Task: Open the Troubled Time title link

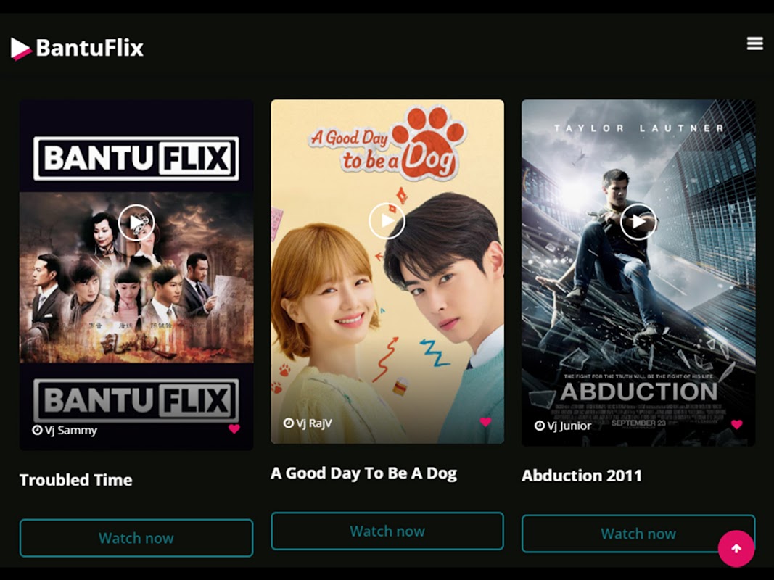Action: click(75, 480)
